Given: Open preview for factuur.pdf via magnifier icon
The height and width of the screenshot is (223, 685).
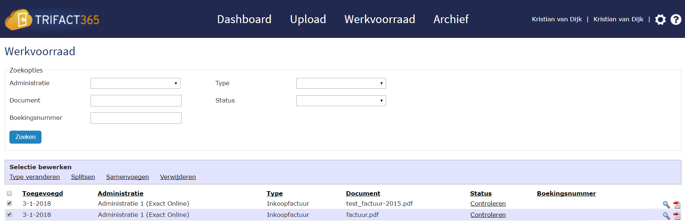Looking at the screenshot, I should coord(667,215).
